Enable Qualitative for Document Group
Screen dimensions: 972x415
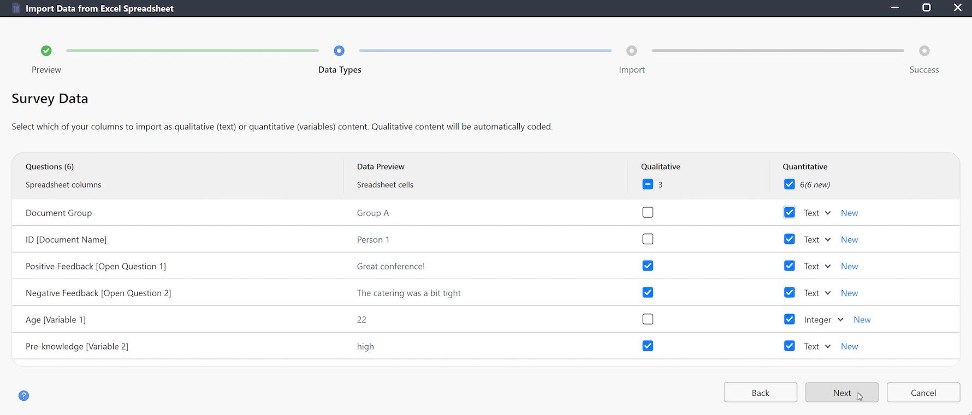point(648,213)
